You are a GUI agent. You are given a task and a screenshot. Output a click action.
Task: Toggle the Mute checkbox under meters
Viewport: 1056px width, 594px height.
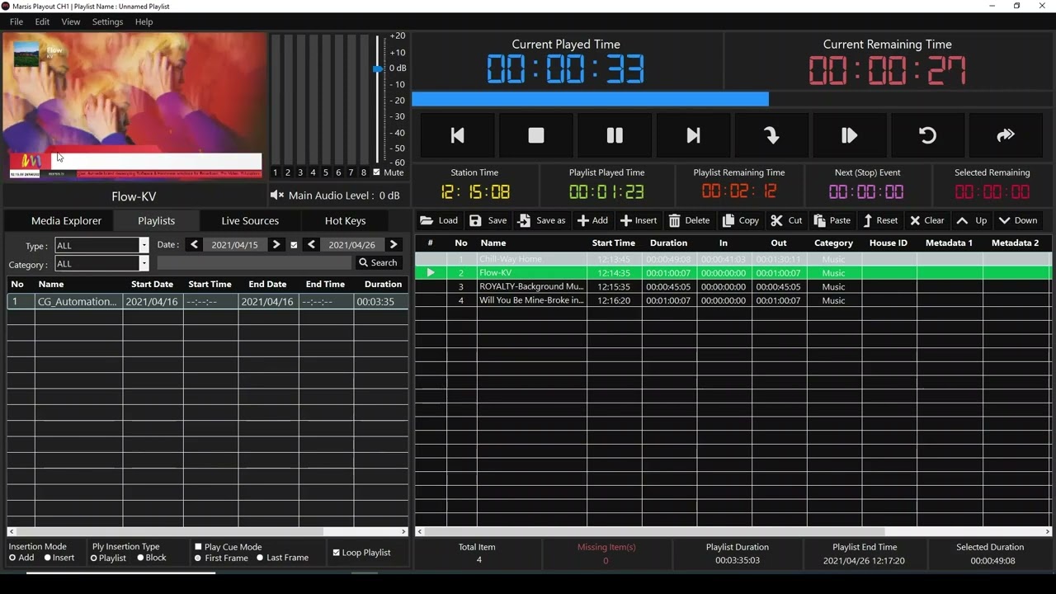377,172
